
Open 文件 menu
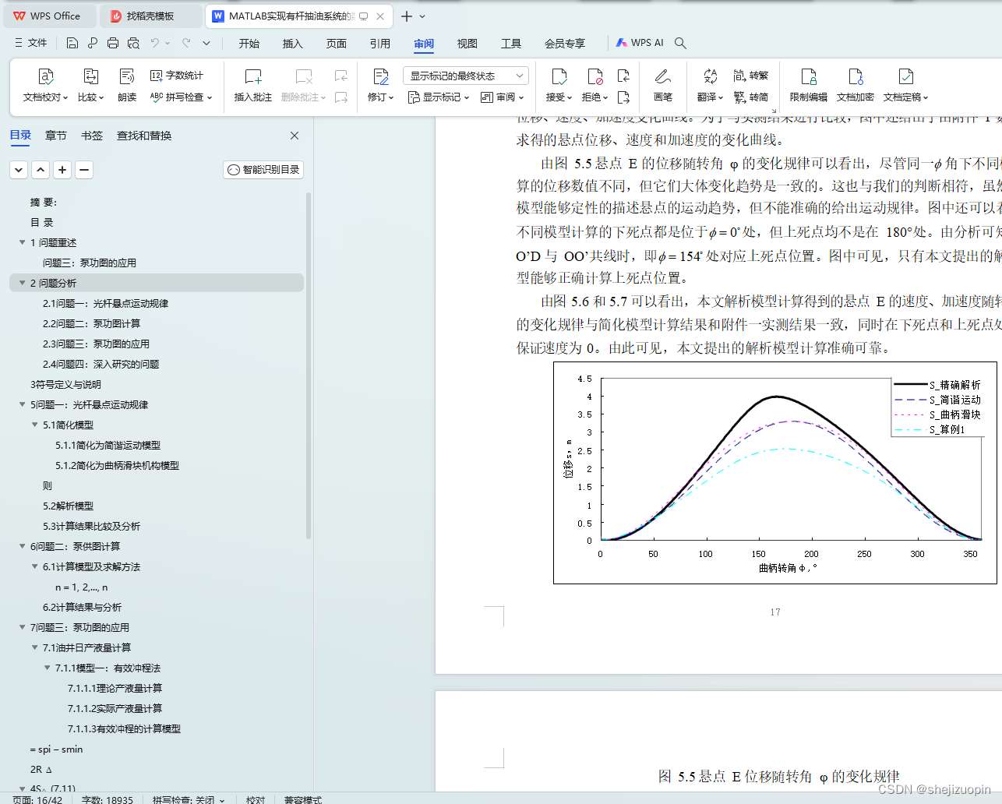31,43
